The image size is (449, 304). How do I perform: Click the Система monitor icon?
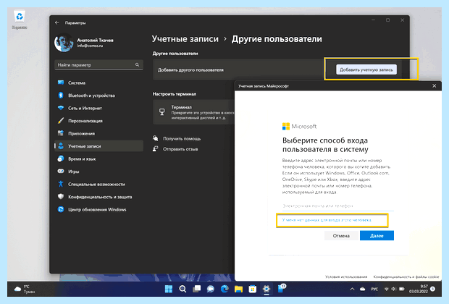[61, 83]
